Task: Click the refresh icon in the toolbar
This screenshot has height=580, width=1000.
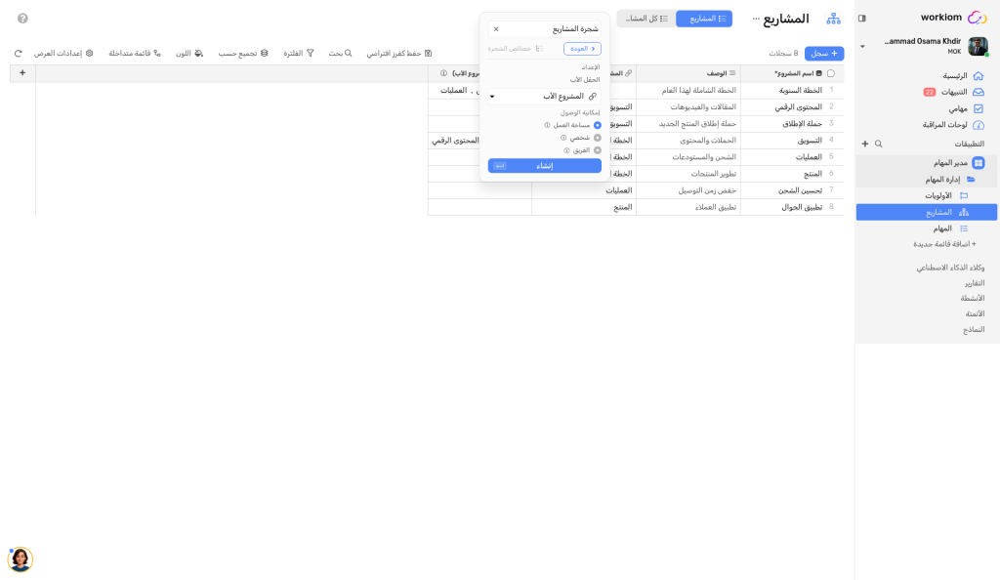Action: pos(18,54)
